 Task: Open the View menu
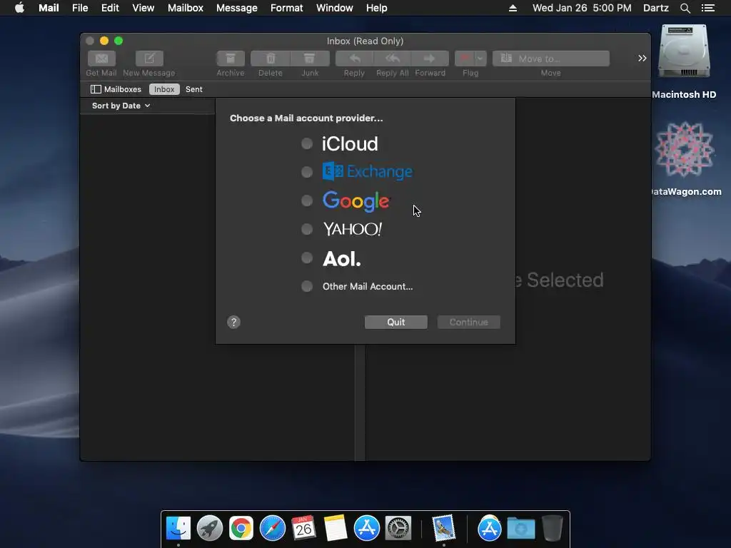143,8
